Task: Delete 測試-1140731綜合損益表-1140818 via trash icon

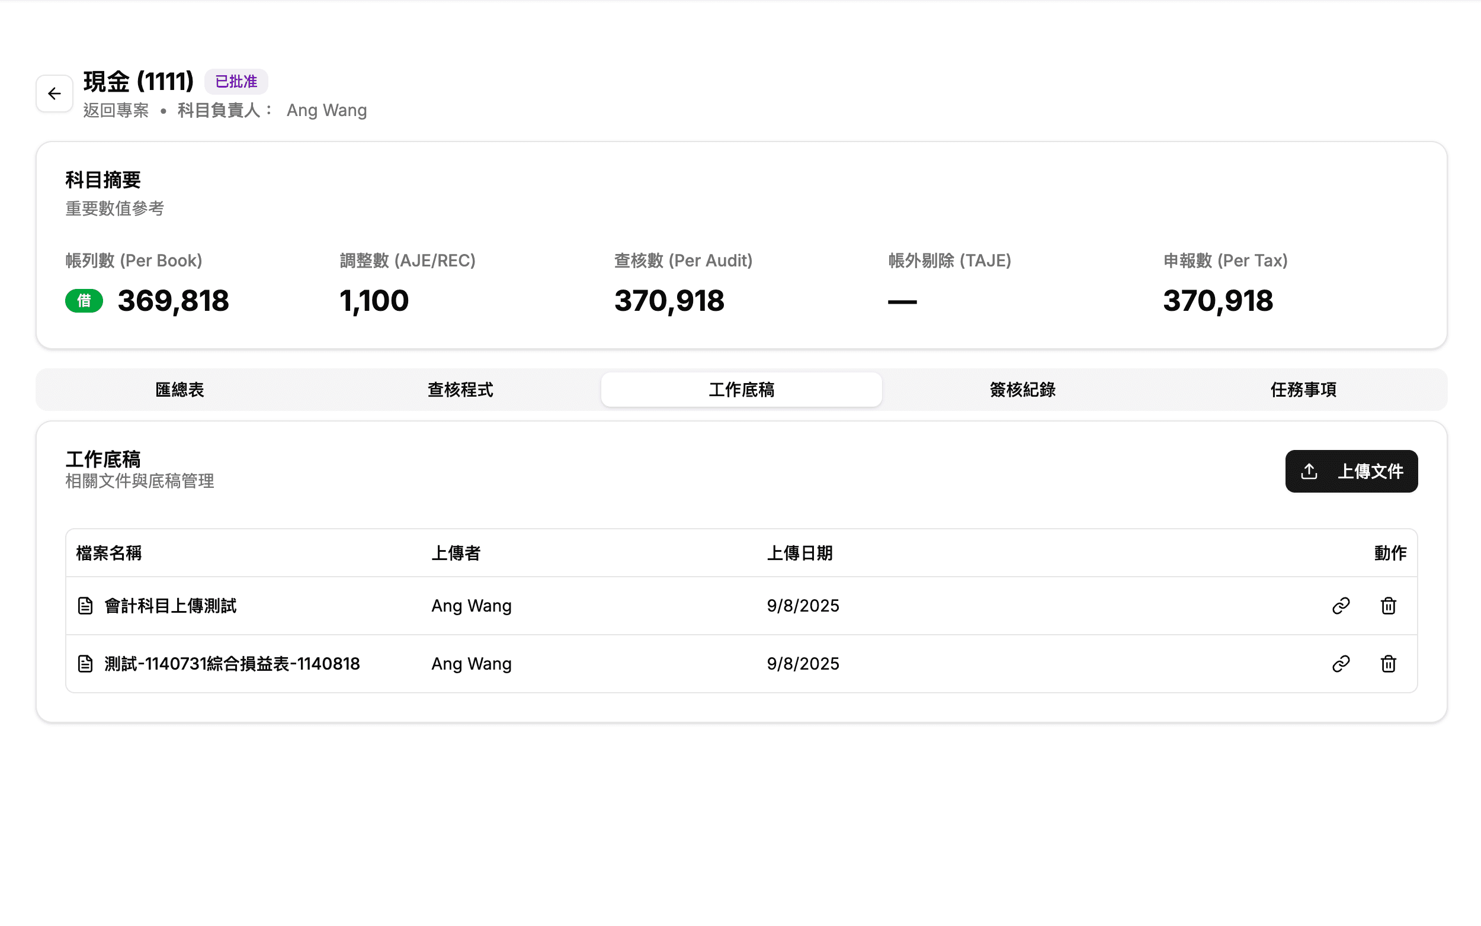Action: [1389, 663]
